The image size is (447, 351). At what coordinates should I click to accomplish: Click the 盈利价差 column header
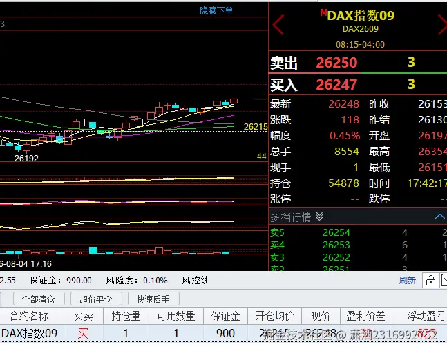[365, 316]
